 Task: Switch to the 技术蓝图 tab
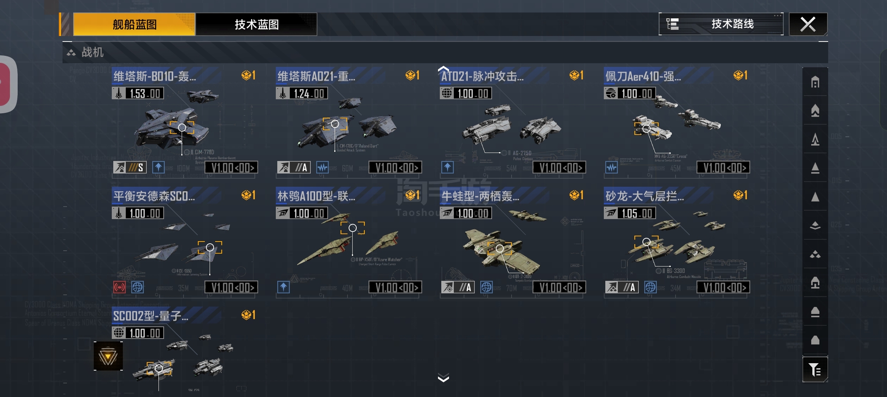[x=256, y=24]
